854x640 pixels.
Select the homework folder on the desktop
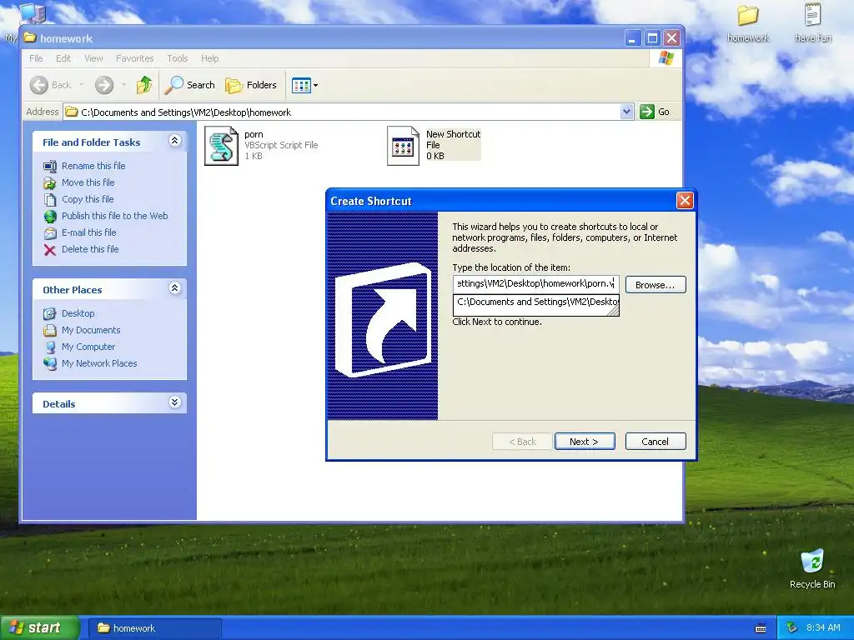[x=748, y=23]
